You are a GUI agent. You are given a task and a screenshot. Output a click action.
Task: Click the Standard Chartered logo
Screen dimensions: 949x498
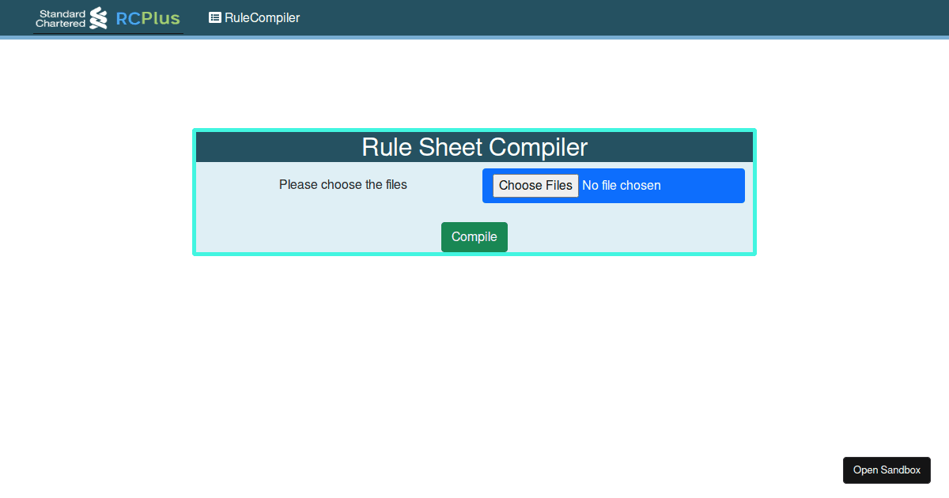pos(63,17)
